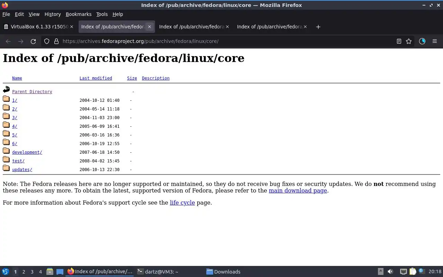
Task: Open the Bookmarks menu
Action: (79, 14)
